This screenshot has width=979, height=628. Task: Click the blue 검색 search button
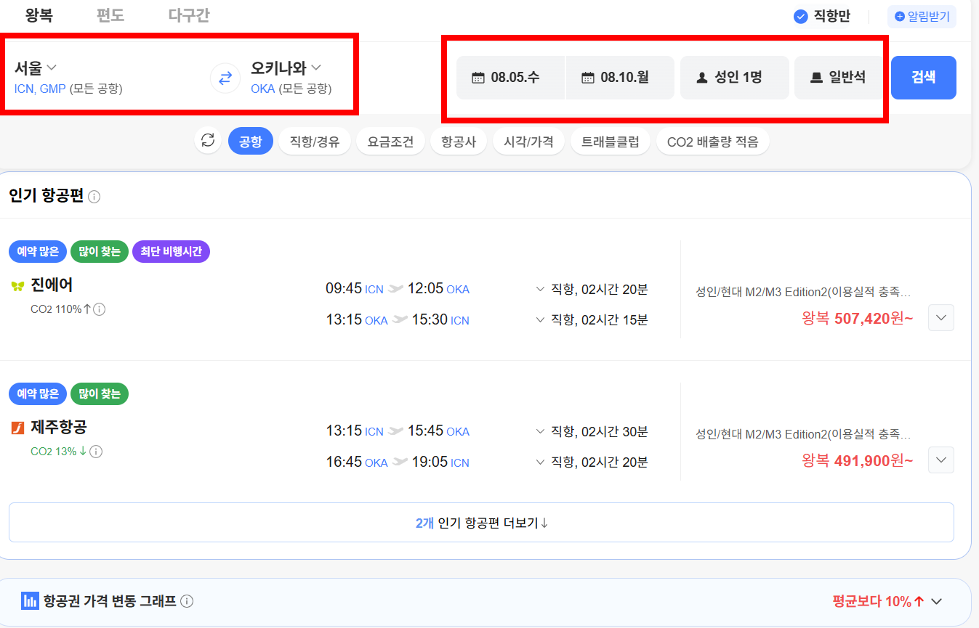click(x=923, y=77)
